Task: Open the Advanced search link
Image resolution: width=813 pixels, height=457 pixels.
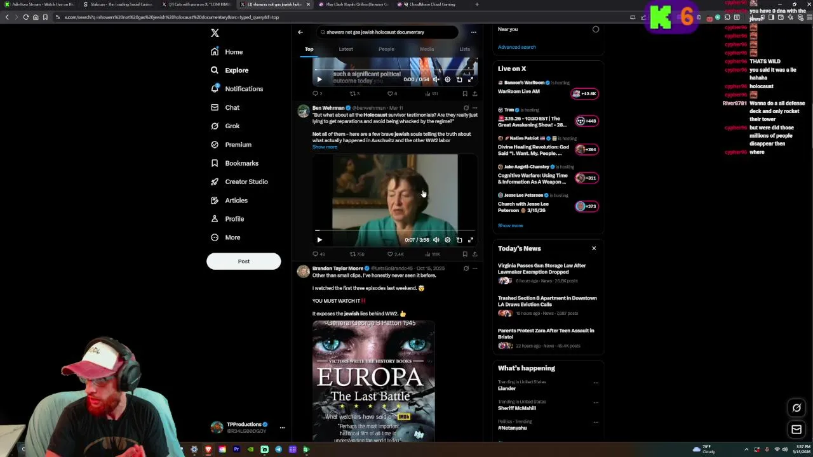Action: click(x=516, y=47)
